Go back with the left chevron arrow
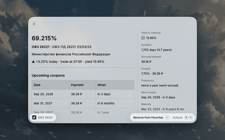The width and height of the screenshot is (225, 140). [x=34, y=24]
